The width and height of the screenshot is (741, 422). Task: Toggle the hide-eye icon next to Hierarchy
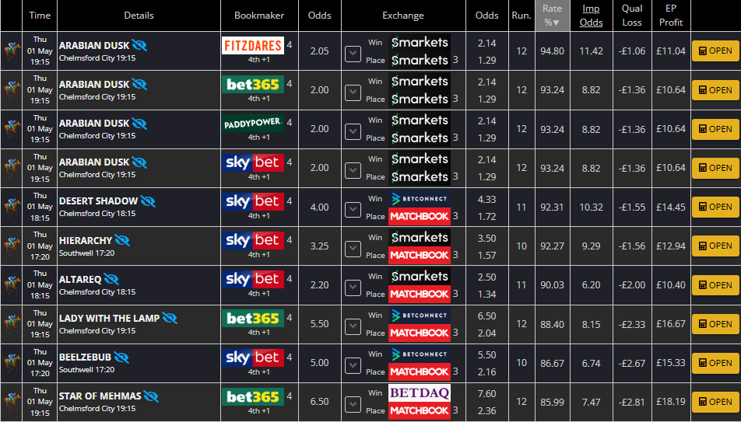pos(122,240)
